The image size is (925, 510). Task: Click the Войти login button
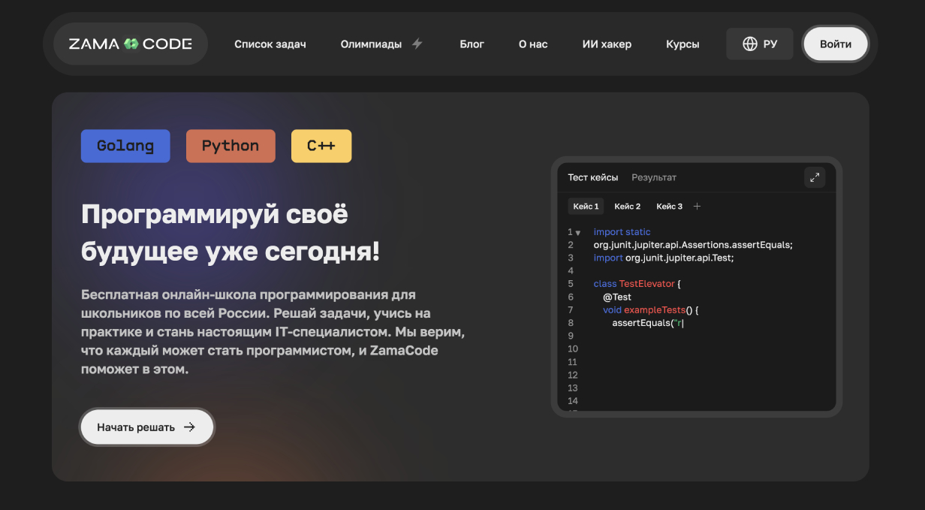point(836,44)
